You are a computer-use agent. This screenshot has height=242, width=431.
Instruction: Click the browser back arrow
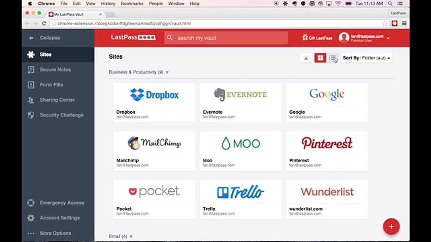point(27,24)
